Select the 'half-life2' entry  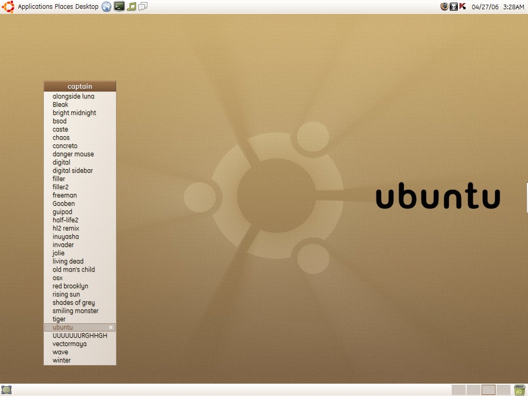(x=80, y=220)
